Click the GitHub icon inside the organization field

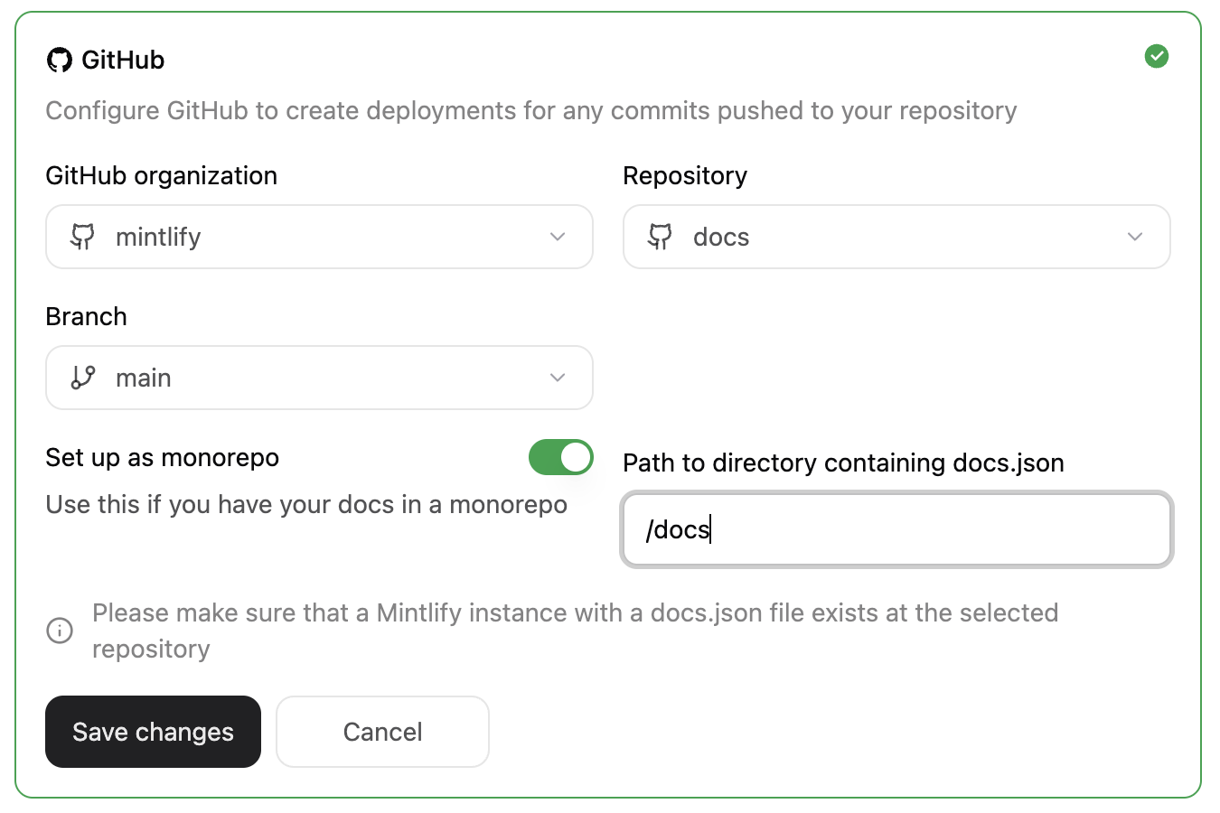pyautogui.click(x=81, y=237)
